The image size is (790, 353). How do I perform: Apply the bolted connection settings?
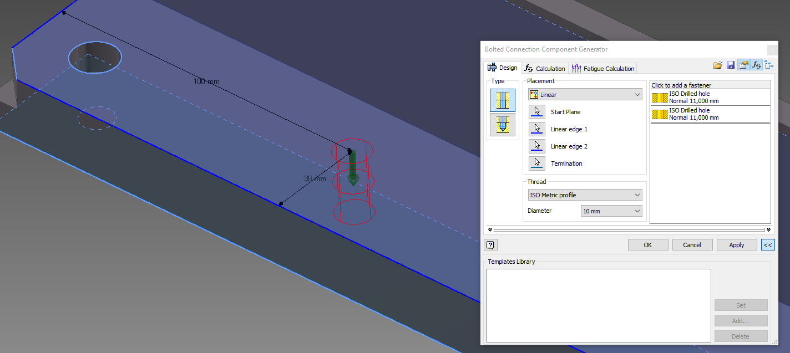point(737,244)
